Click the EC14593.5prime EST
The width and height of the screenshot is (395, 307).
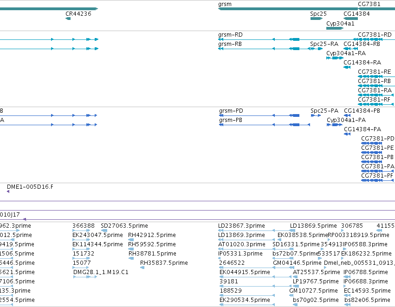tap(347, 295)
